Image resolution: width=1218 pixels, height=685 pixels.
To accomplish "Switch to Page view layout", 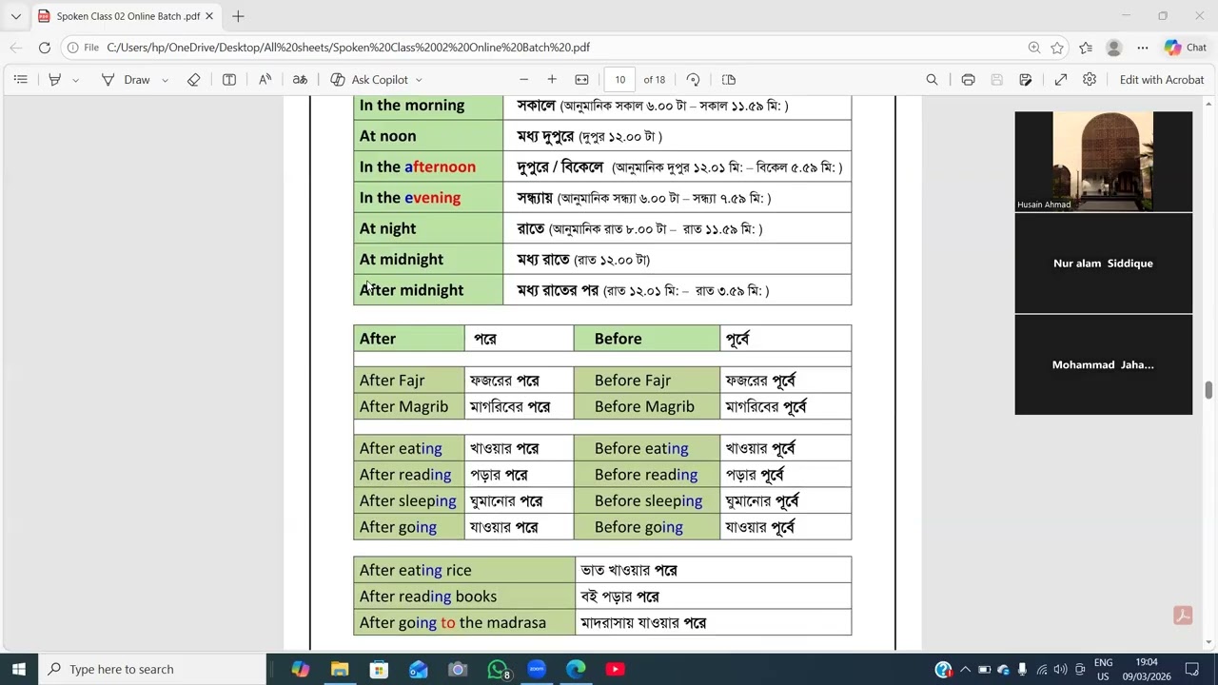I will (x=729, y=80).
